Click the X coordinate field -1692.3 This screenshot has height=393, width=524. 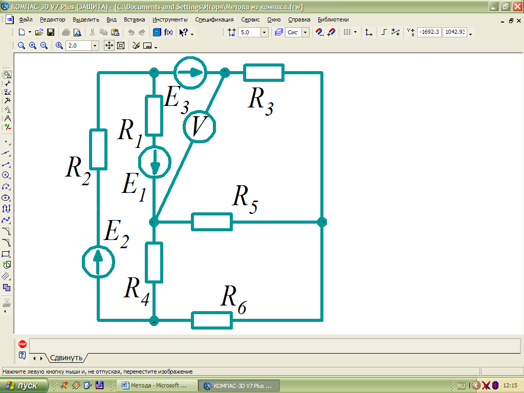click(429, 32)
